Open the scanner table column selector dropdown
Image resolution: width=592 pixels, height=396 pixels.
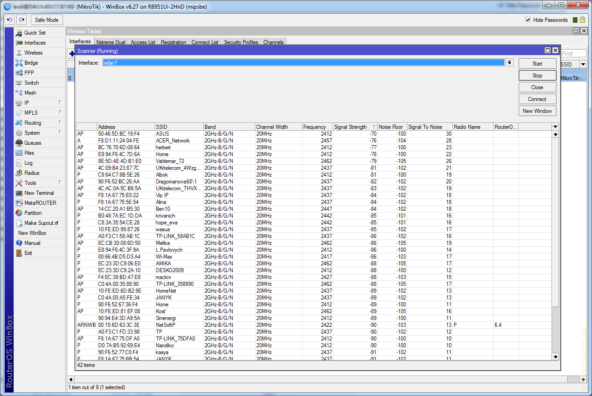coord(555,127)
